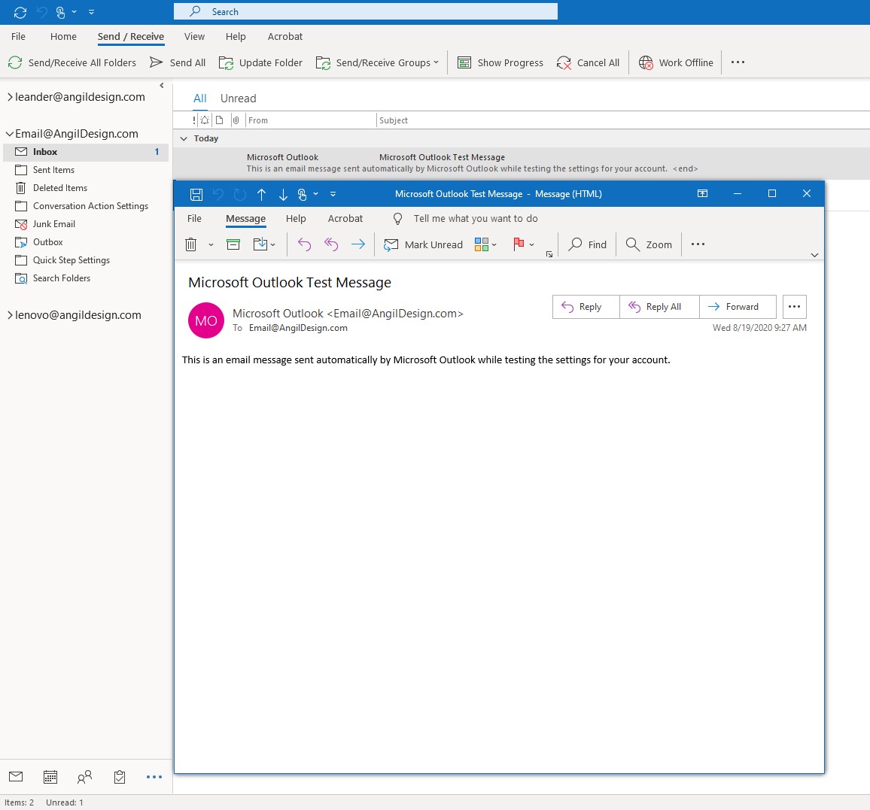The height and width of the screenshot is (810, 870).
Task: Select Microsoft Outlook Test Message in list
Action: (x=522, y=163)
